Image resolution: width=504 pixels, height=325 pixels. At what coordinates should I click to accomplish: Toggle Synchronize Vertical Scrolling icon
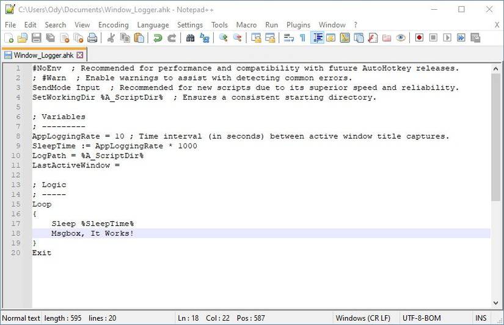(x=256, y=38)
